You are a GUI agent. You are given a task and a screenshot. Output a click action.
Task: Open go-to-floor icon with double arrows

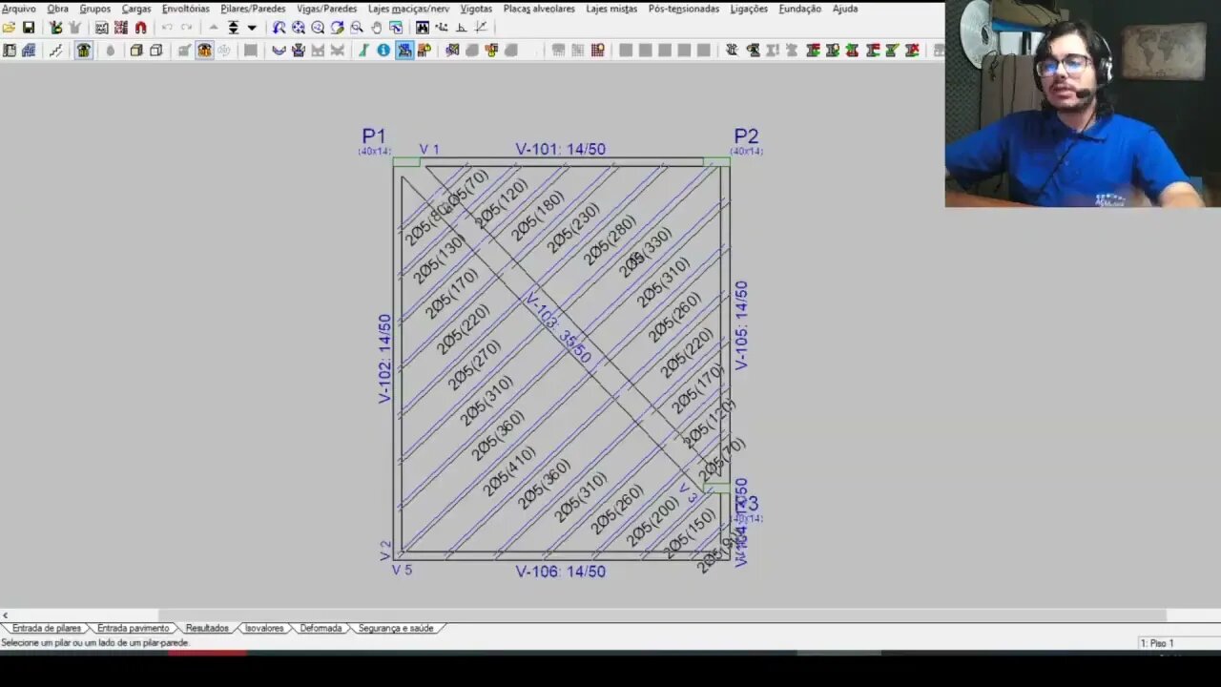pos(233,28)
